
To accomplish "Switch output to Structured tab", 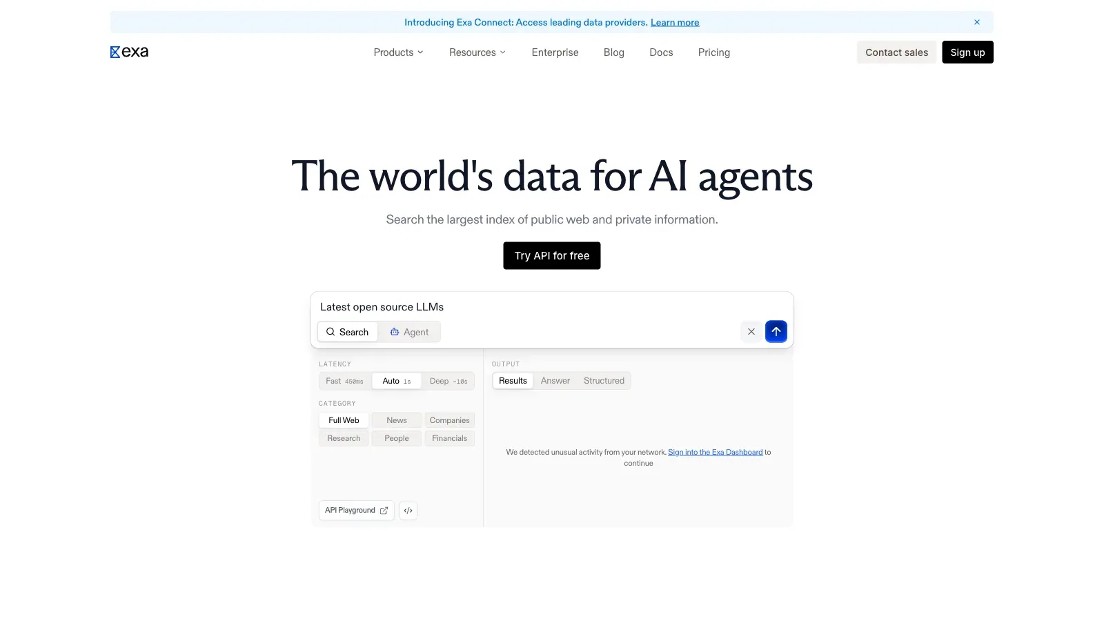I will tap(604, 381).
